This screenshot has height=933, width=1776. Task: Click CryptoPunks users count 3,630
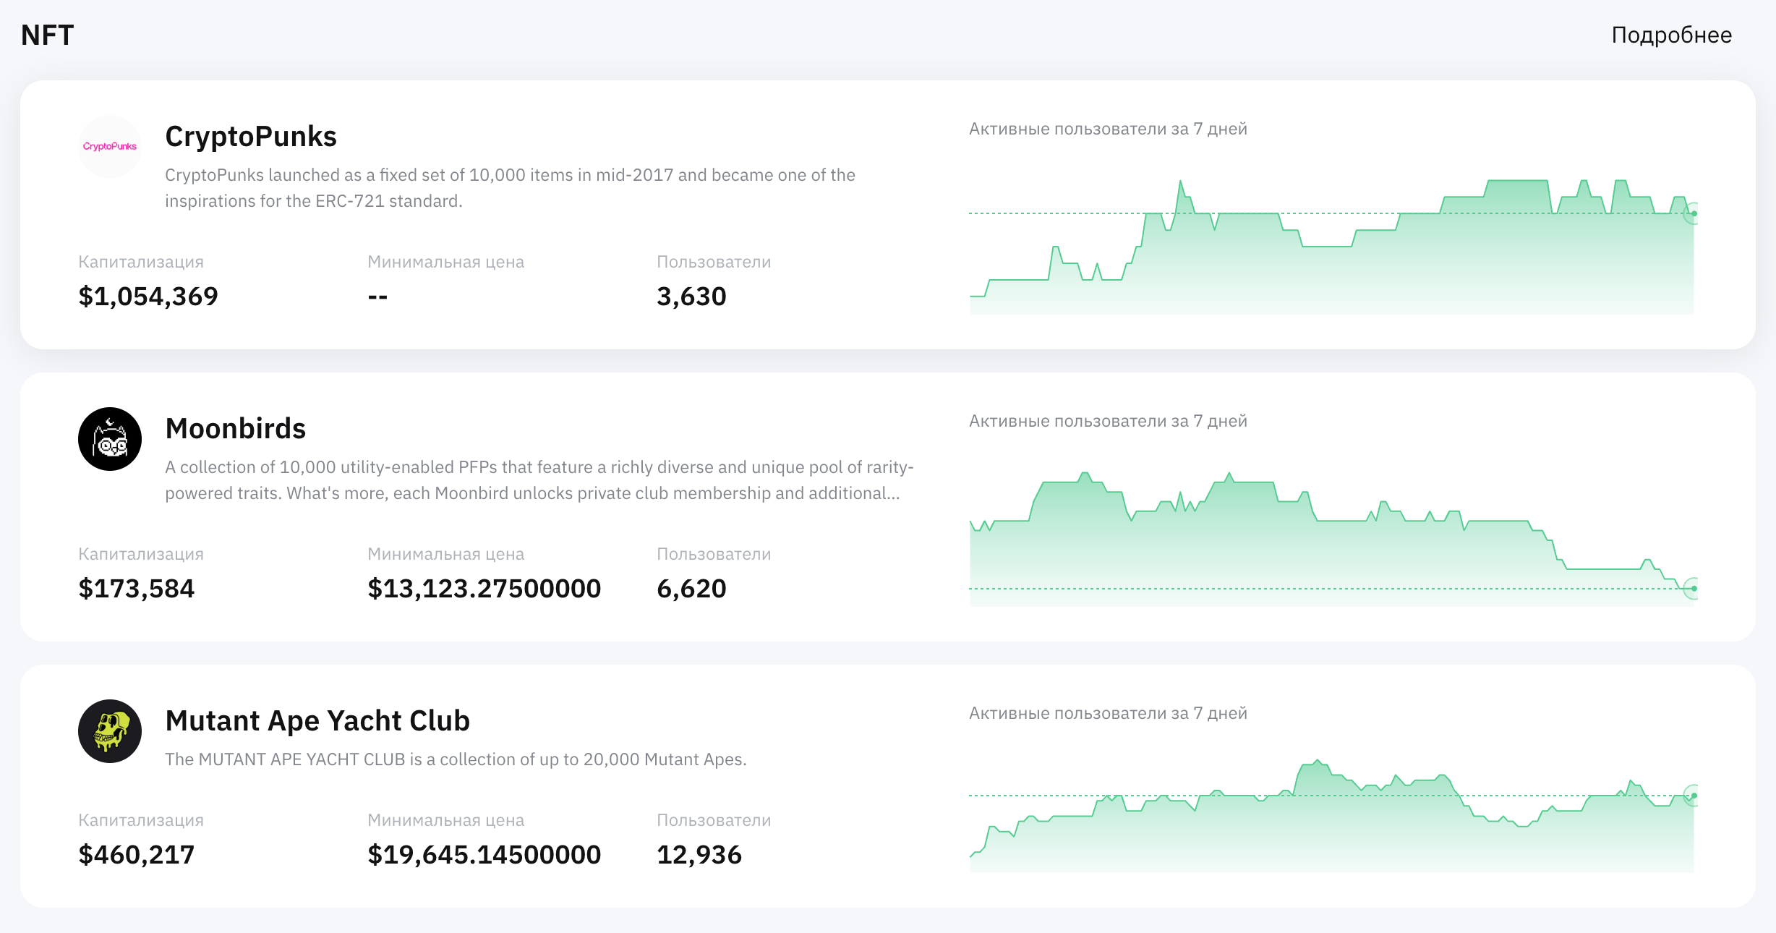pyautogui.click(x=691, y=297)
